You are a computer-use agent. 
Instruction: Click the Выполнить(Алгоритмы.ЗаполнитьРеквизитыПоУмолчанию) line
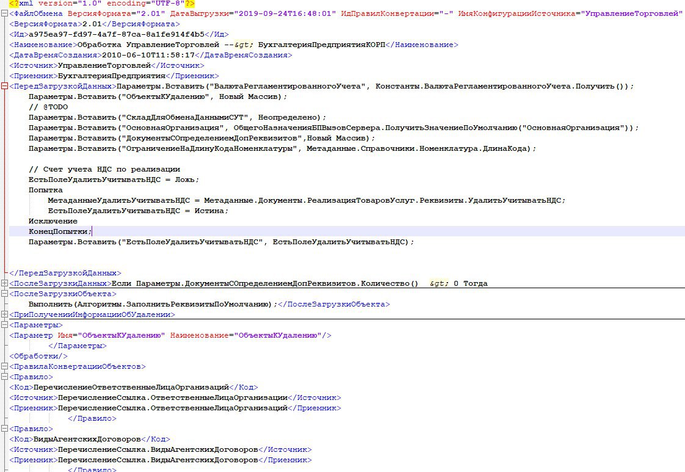click(209, 304)
